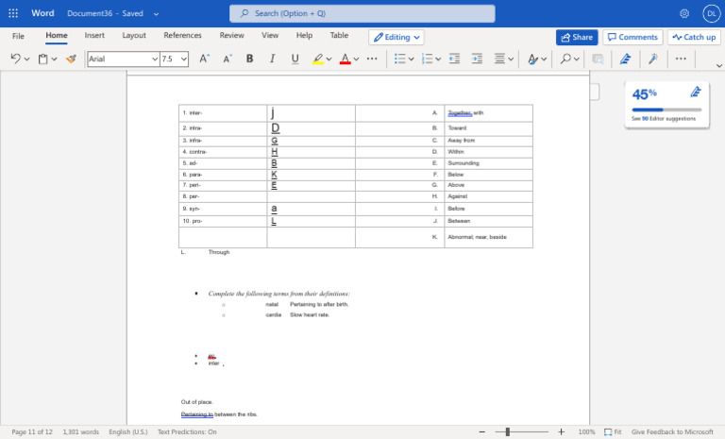Click the Bullets list icon
The width and height of the screenshot is (725, 439).
pos(400,59)
